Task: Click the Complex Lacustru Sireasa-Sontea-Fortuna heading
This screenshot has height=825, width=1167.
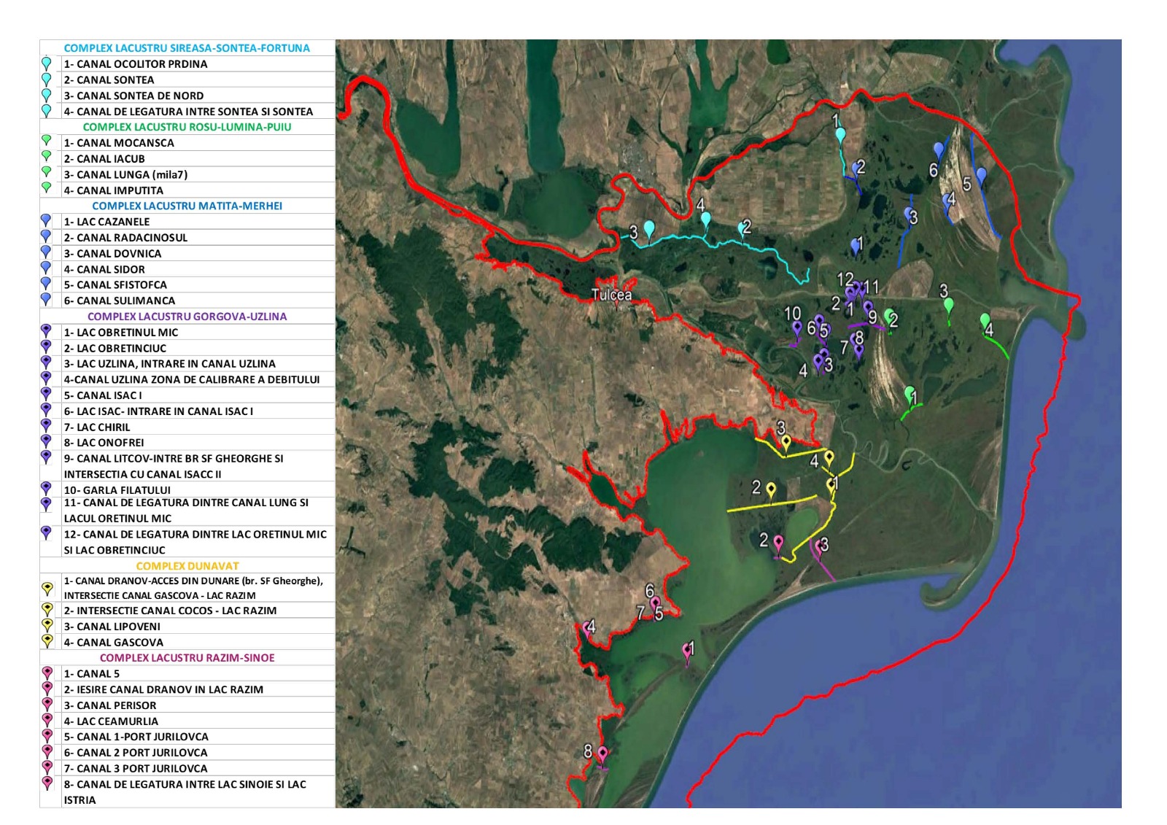Action: point(187,48)
